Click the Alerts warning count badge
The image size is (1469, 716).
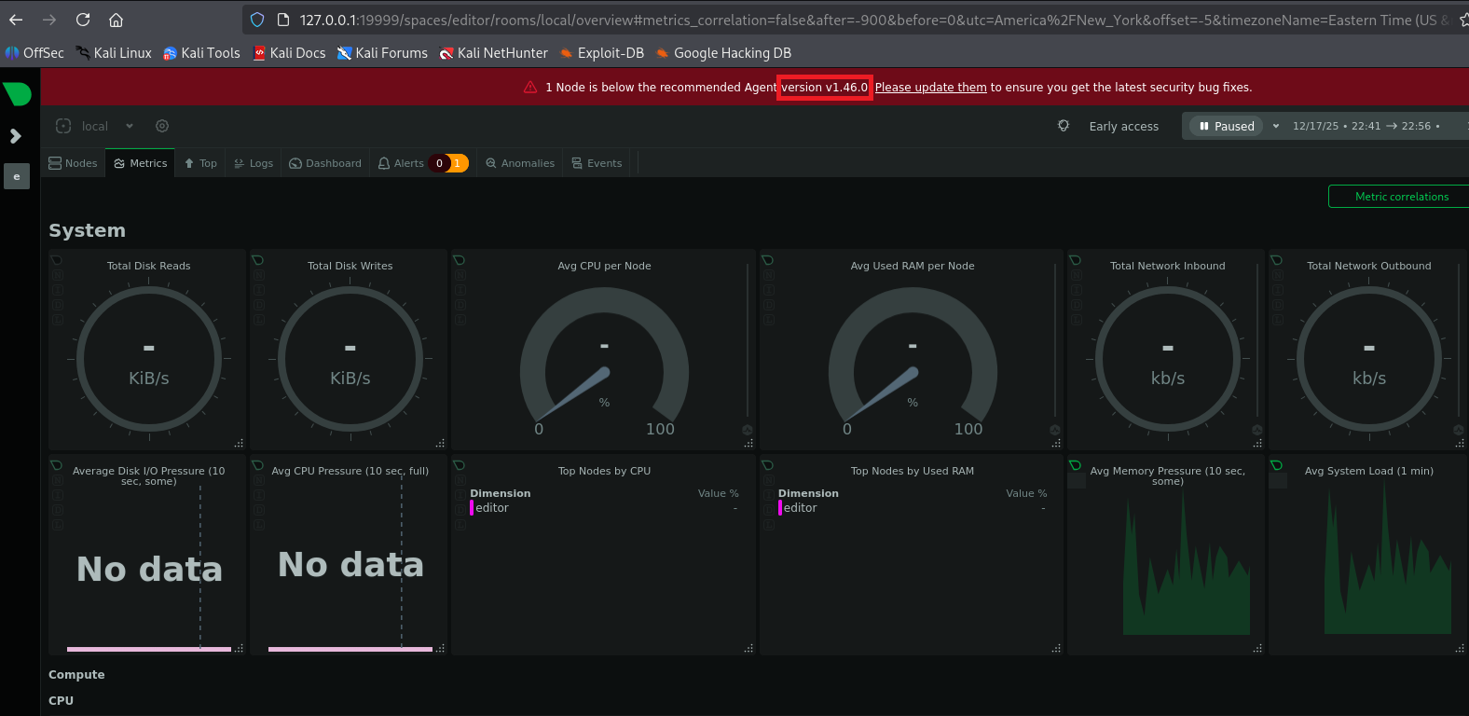(458, 163)
